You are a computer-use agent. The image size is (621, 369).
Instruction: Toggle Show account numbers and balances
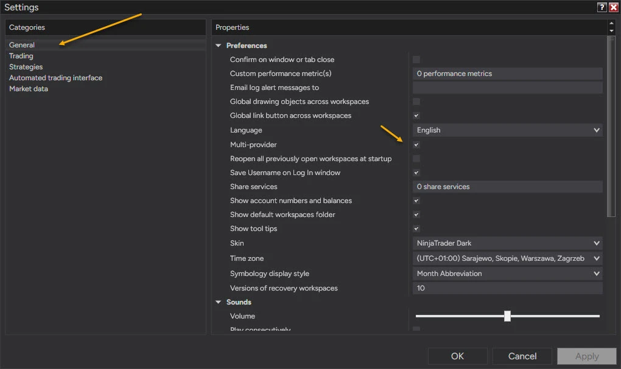(416, 201)
